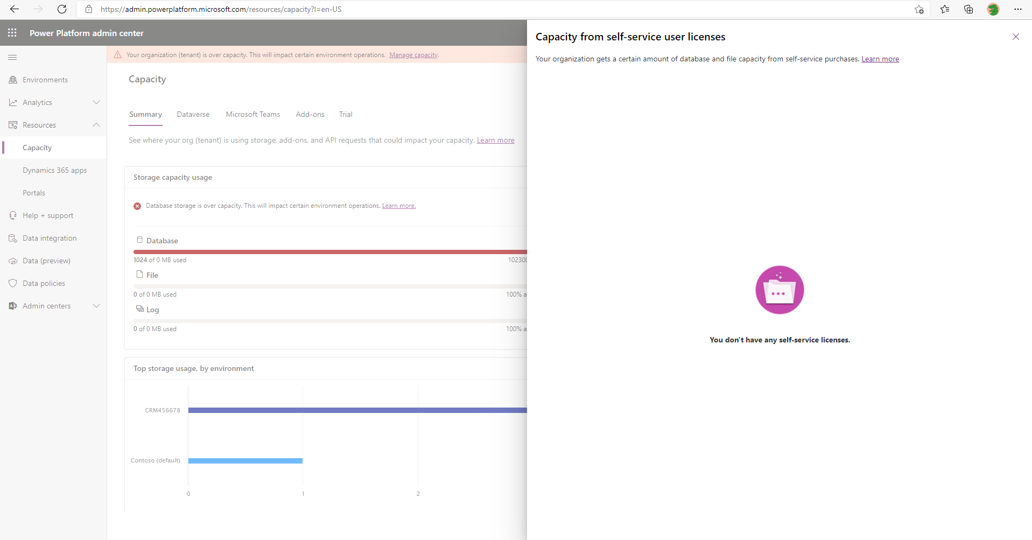This screenshot has height=540, width=1032.
Task: Select the Environments sidebar icon
Action: pyautogui.click(x=12, y=79)
